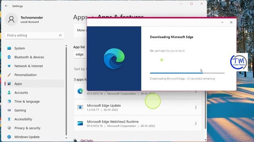Open Privacy & security settings
Screen dimensions: 254x142
point(35,128)
